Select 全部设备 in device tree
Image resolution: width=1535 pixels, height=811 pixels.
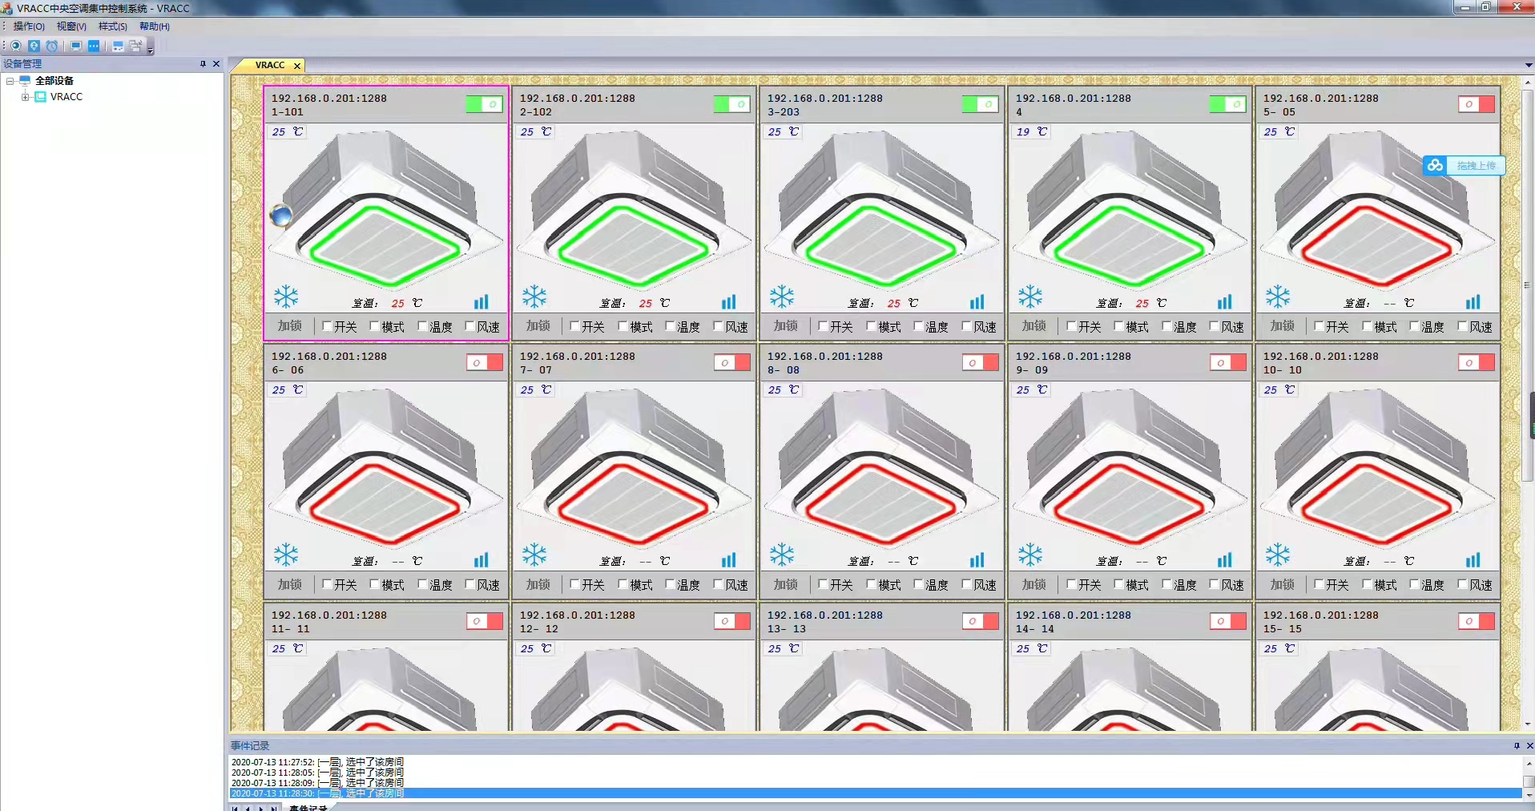click(54, 80)
